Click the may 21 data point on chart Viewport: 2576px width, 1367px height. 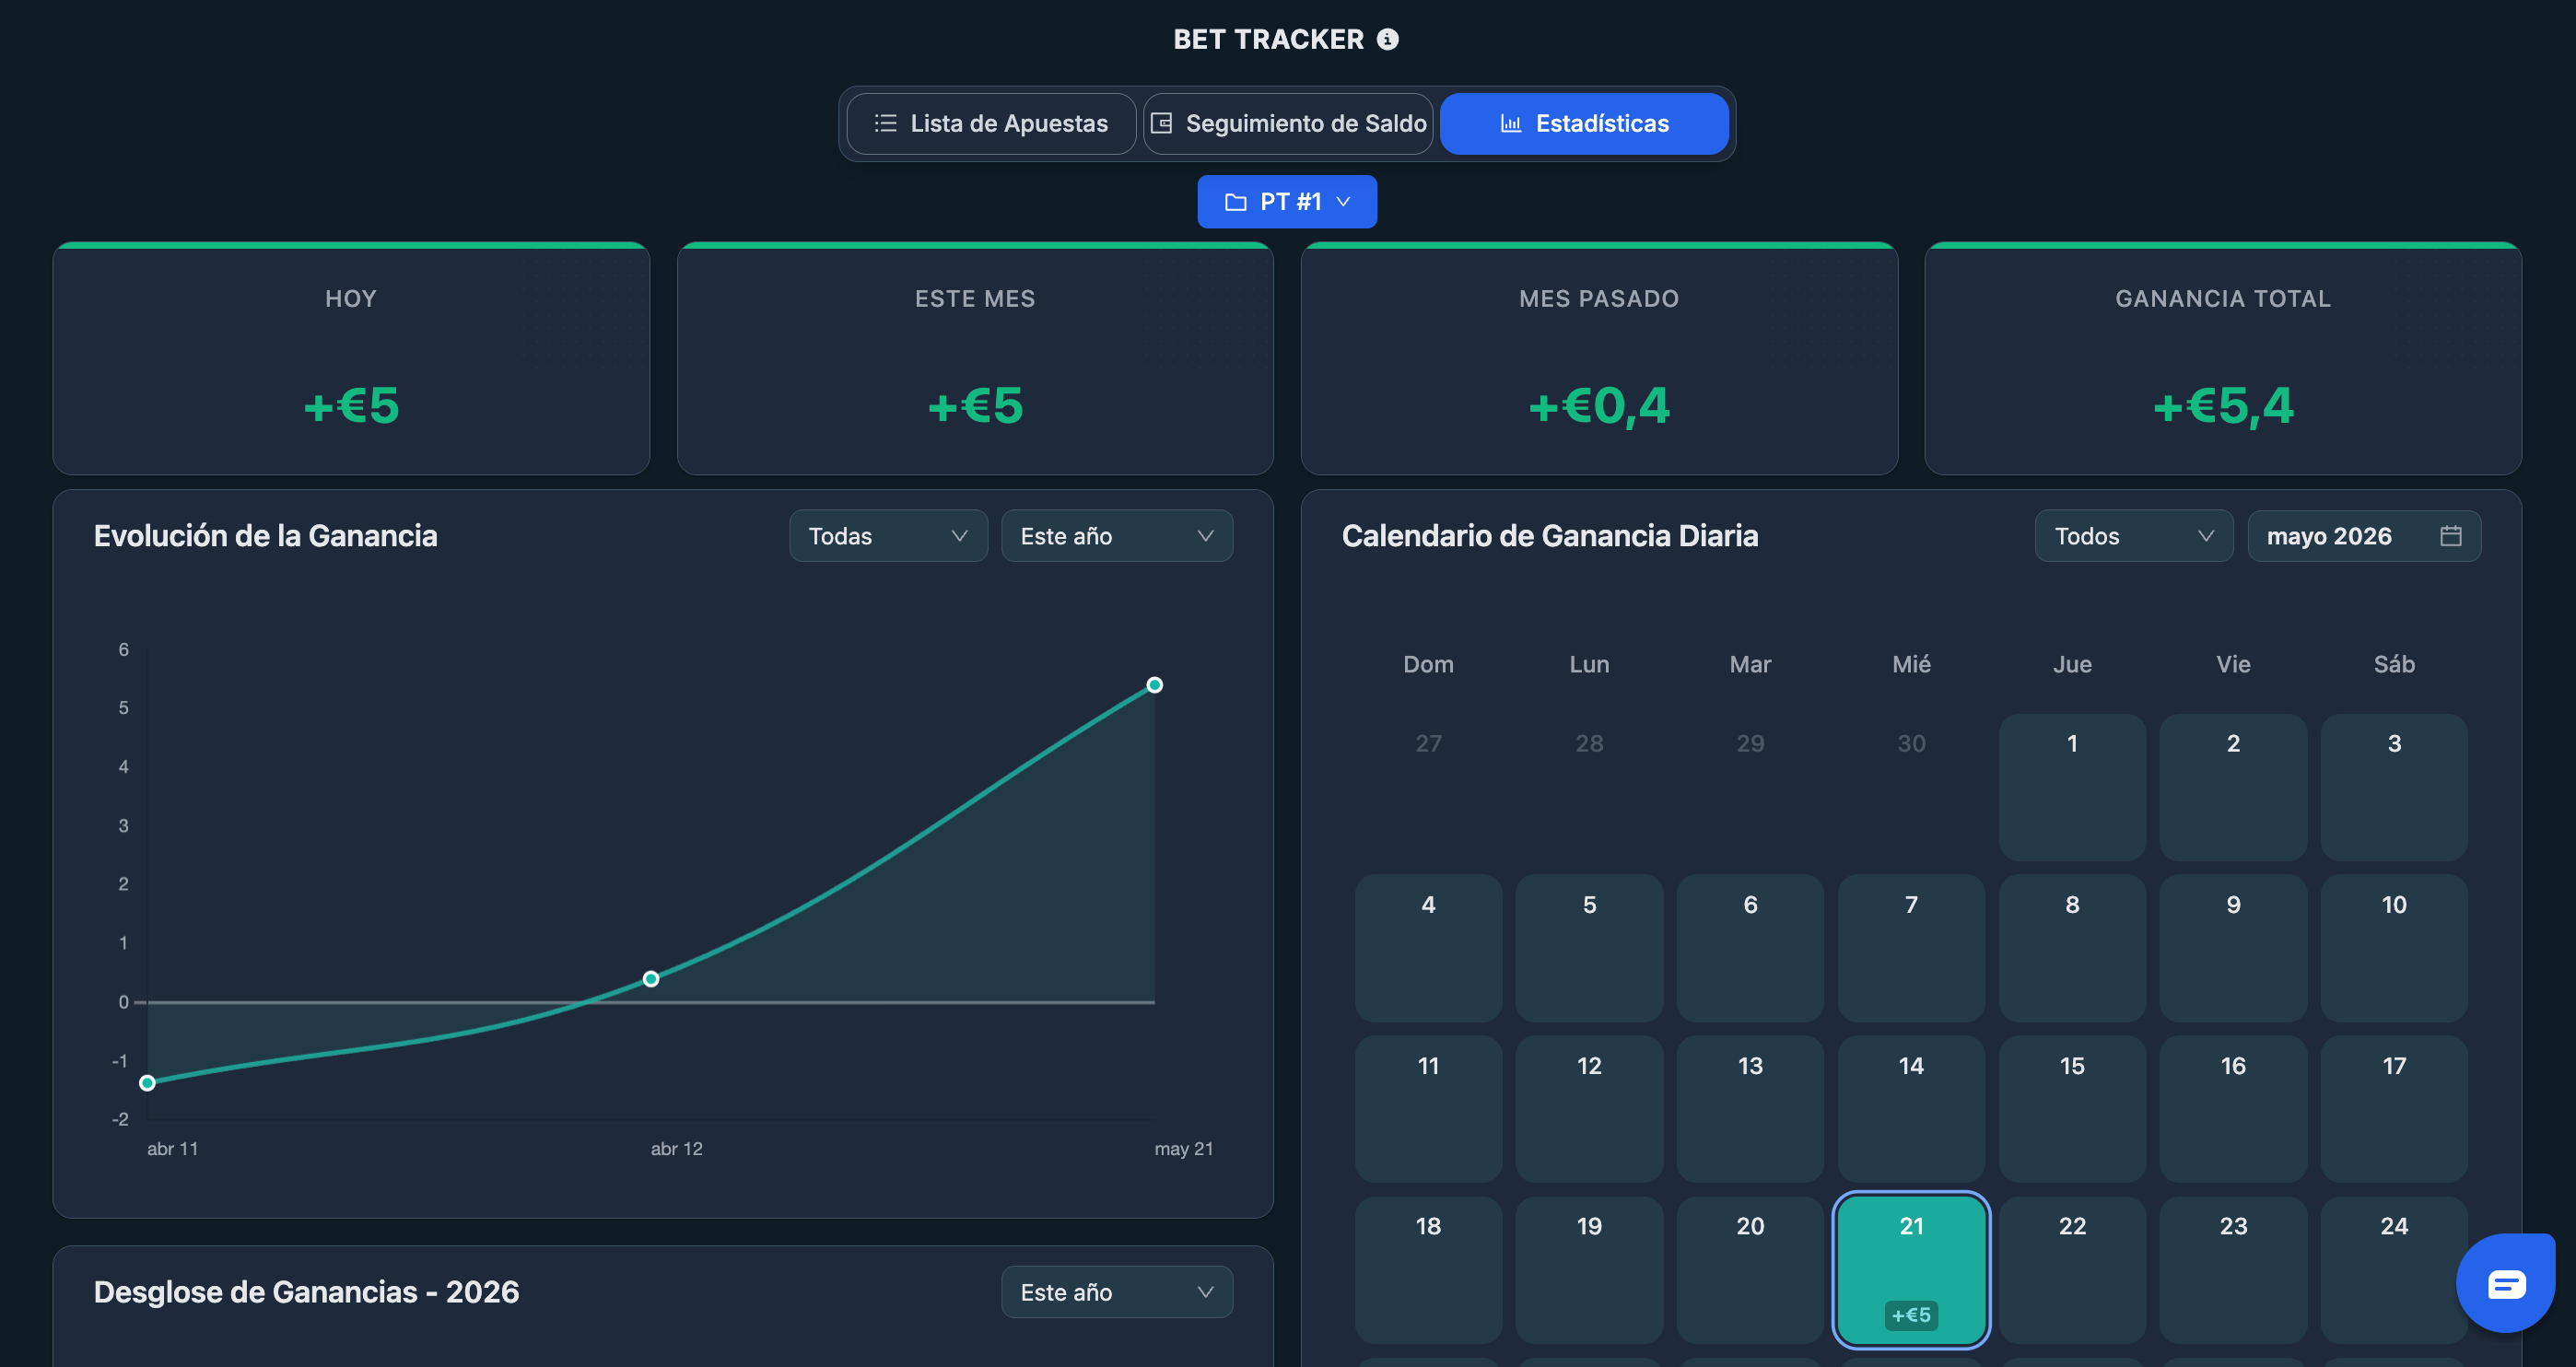tap(1155, 685)
